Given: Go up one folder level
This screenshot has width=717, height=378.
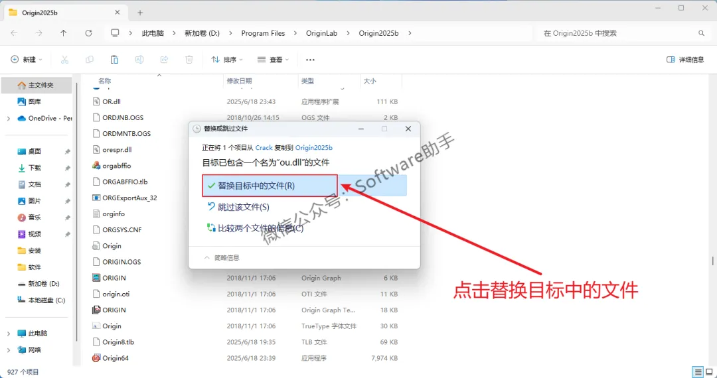Looking at the screenshot, I should click(x=64, y=33).
